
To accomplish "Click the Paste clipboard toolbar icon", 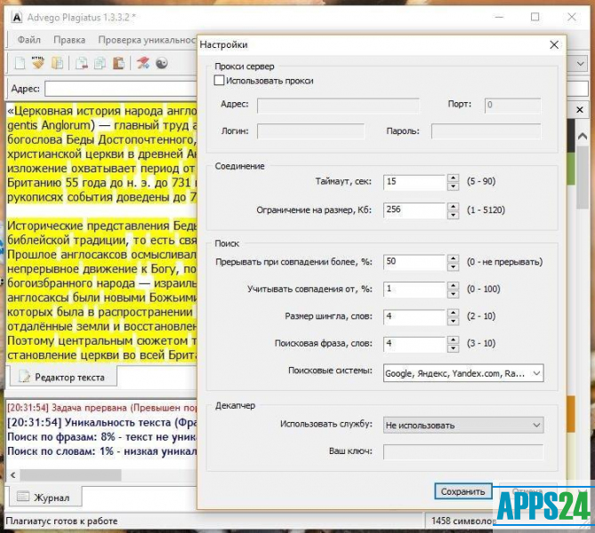I will pos(118,63).
